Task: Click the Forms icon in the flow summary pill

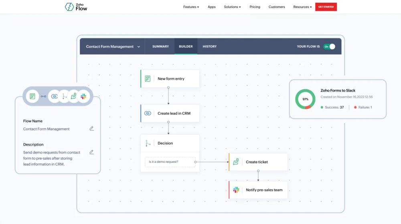Action: (32, 96)
